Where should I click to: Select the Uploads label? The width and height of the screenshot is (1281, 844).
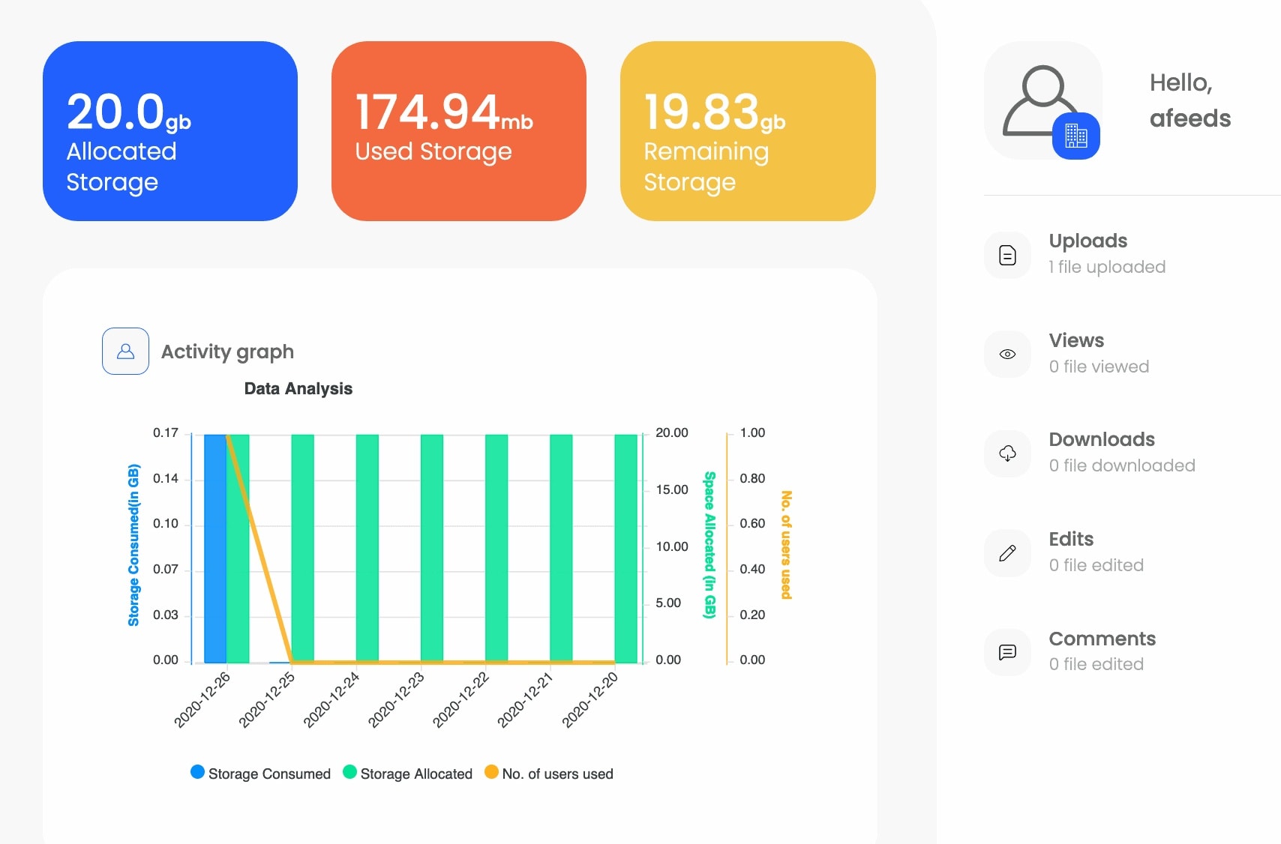pyautogui.click(x=1087, y=241)
